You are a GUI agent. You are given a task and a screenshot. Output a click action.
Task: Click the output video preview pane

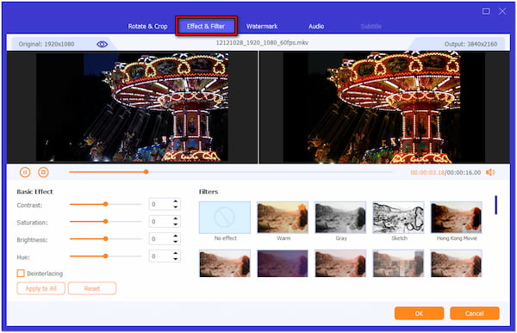[384, 107]
